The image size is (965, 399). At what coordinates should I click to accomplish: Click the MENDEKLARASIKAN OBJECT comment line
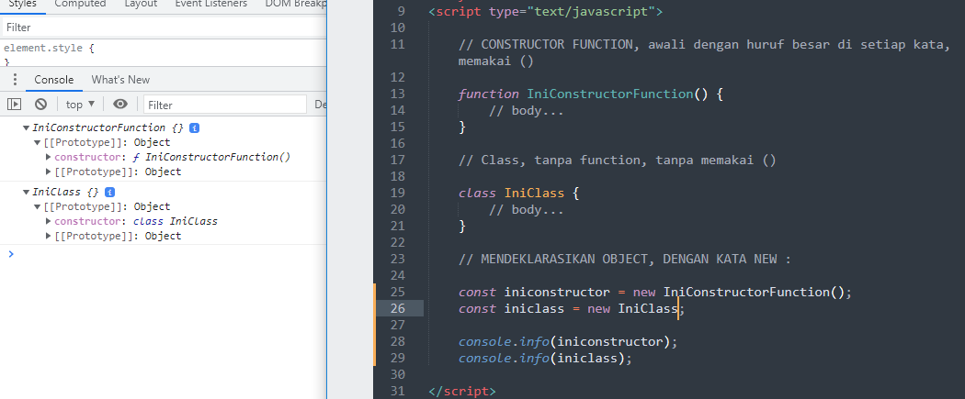[624, 259]
